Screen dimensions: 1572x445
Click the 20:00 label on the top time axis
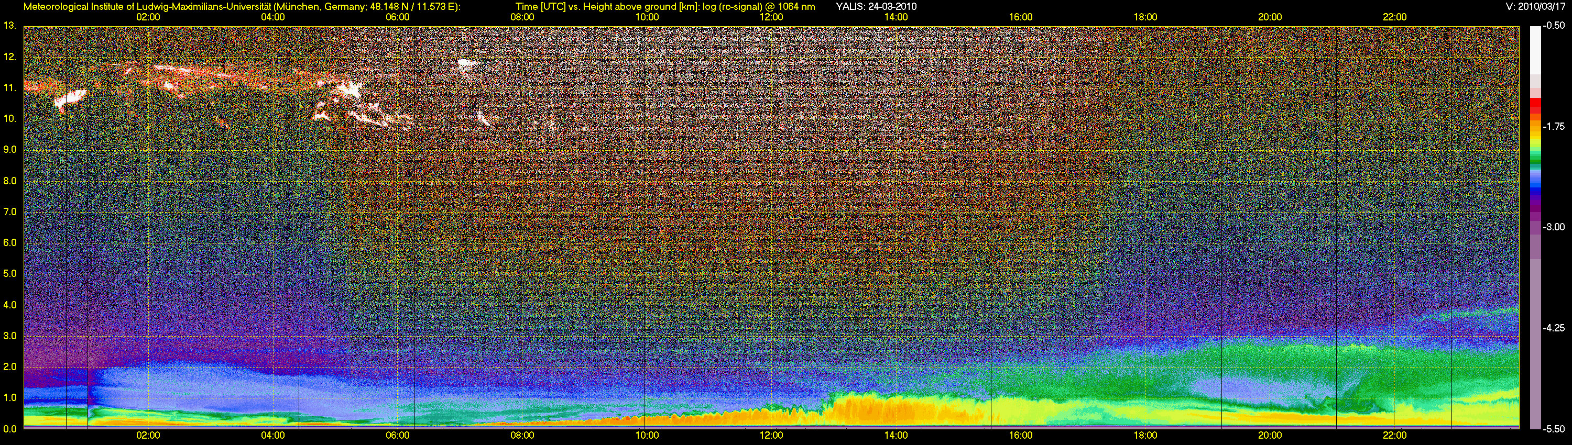[1270, 17]
